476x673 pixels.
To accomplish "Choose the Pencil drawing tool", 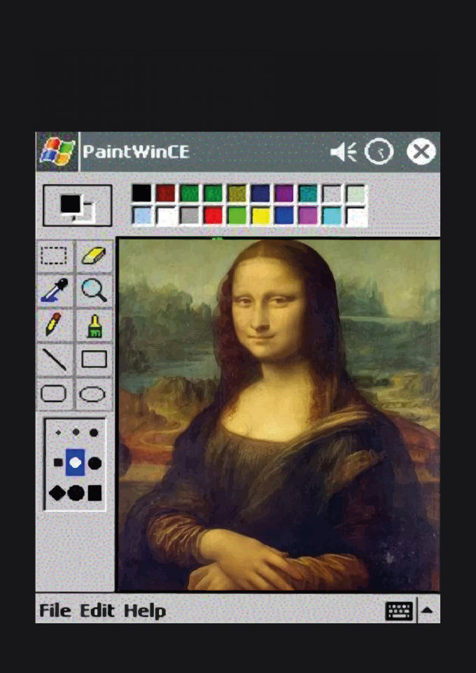I will click(x=54, y=325).
